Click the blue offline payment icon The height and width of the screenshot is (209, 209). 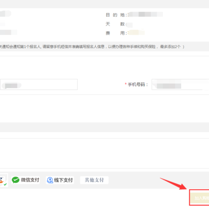50,180
